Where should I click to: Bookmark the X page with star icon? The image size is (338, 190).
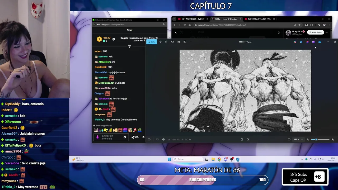tap(299, 25)
